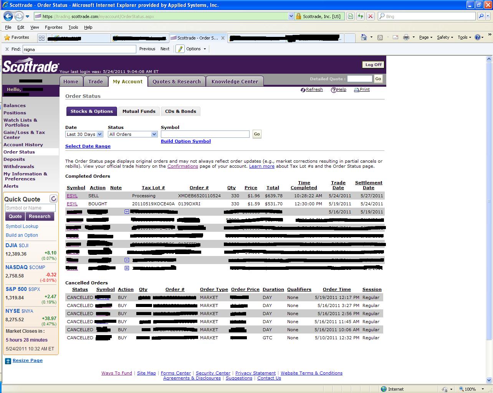Click the printer icon in command bar
The image size is (493, 393).
(x=406, y=38)
